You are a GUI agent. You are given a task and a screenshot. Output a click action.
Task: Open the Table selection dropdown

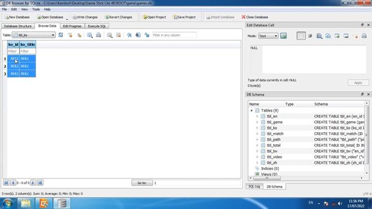click(x=34, y=35)
